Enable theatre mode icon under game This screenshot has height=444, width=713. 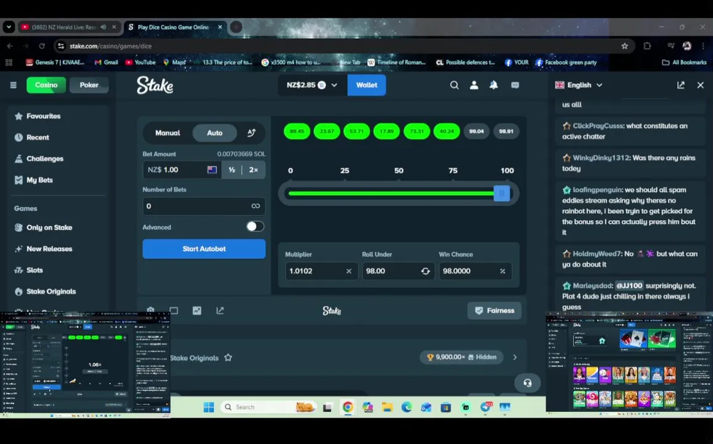point(174,310)
